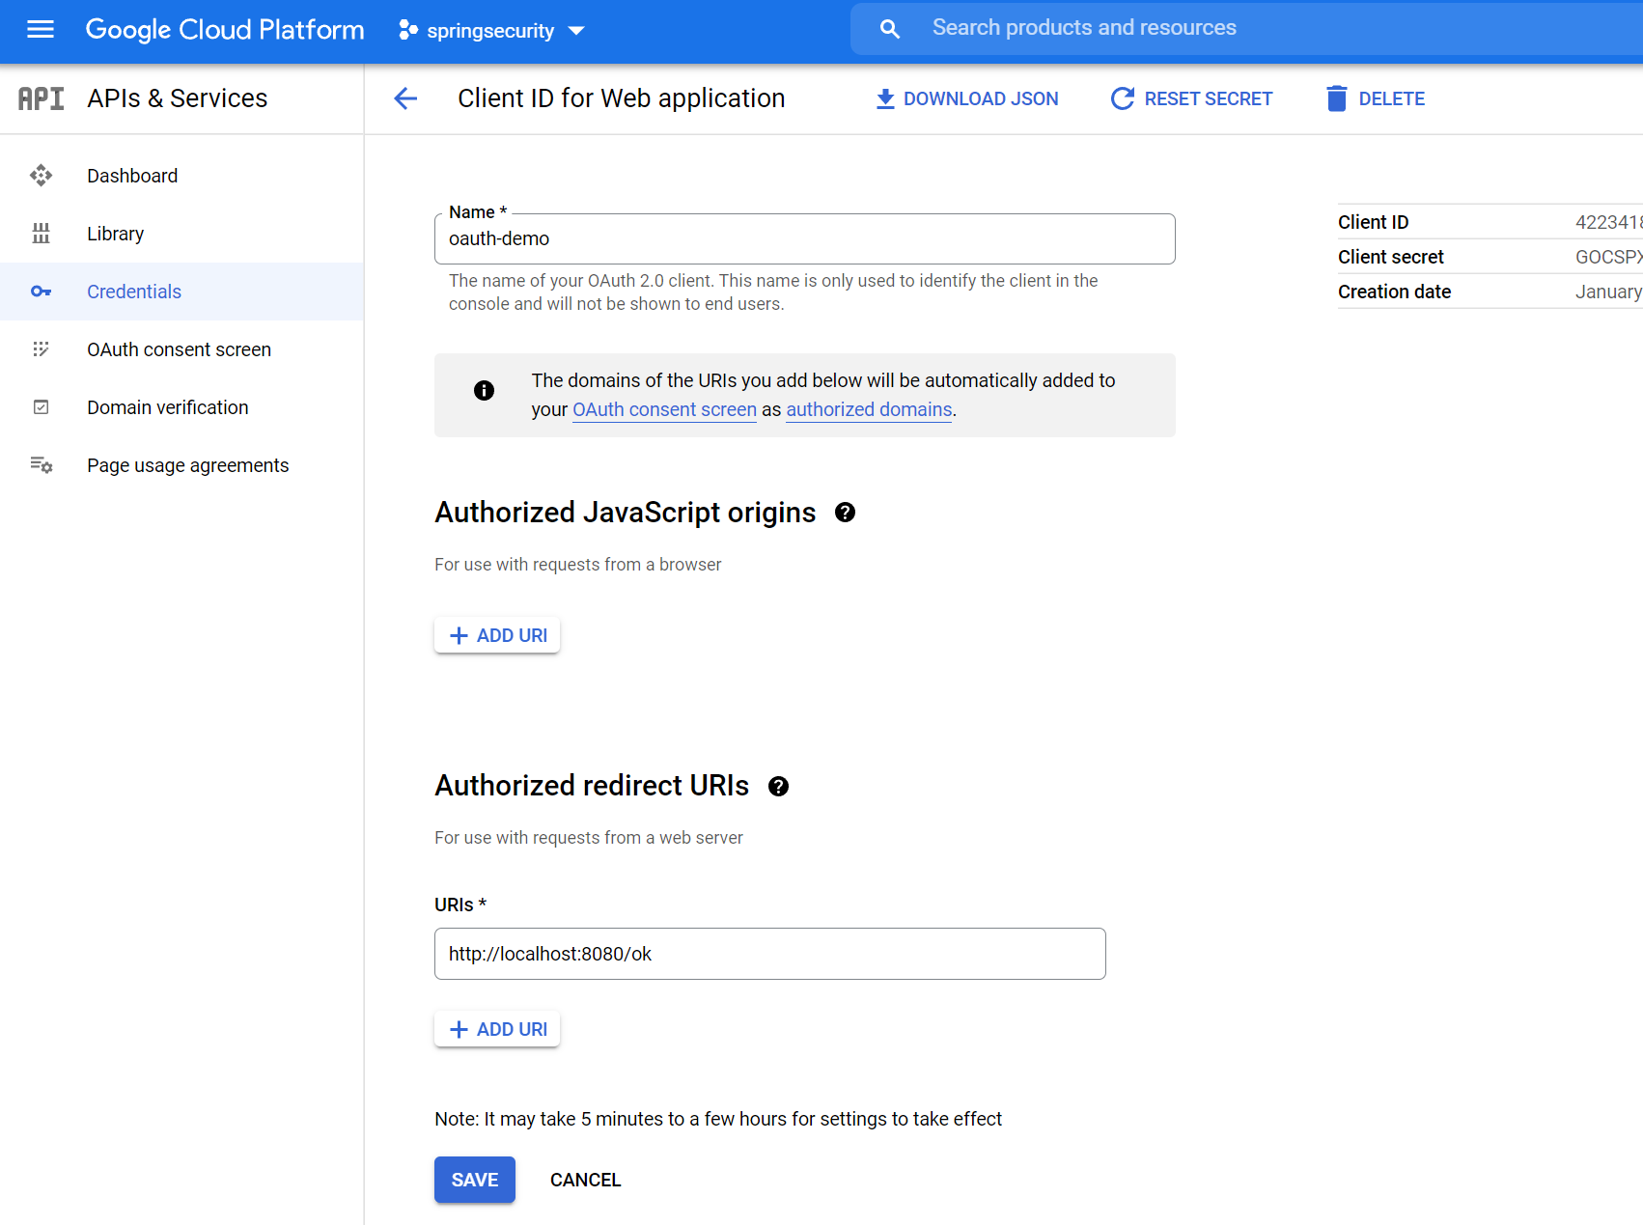Image resolution: width=1643 pixels, height=1225 pixels.
Task: Go back using the arrow icon
Action: 405,98
